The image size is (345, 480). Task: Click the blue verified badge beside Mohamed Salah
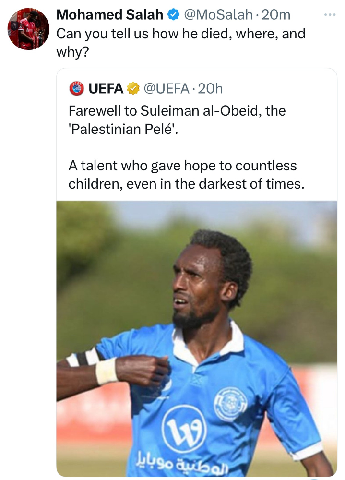[x=173, y=15]
